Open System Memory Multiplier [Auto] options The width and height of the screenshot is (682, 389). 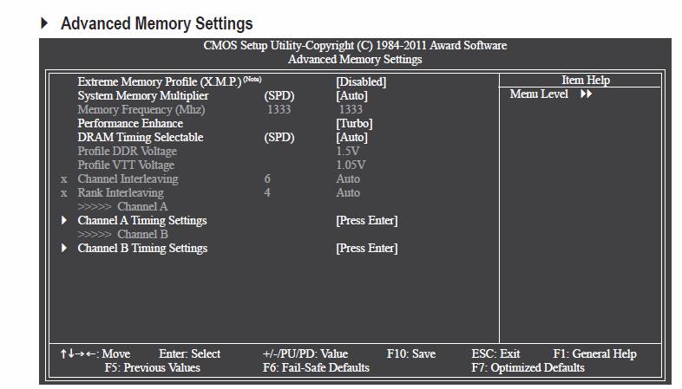coord(352,95)
